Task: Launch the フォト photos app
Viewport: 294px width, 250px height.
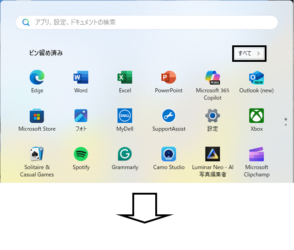Action: [81, 120]
